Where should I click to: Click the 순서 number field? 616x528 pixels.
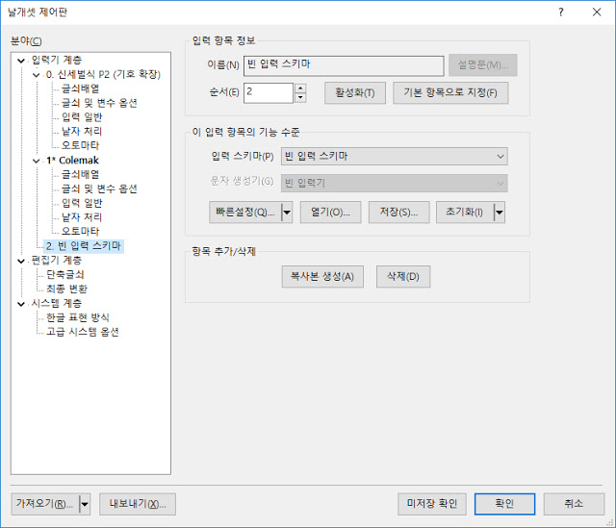(x=269, y=93)
